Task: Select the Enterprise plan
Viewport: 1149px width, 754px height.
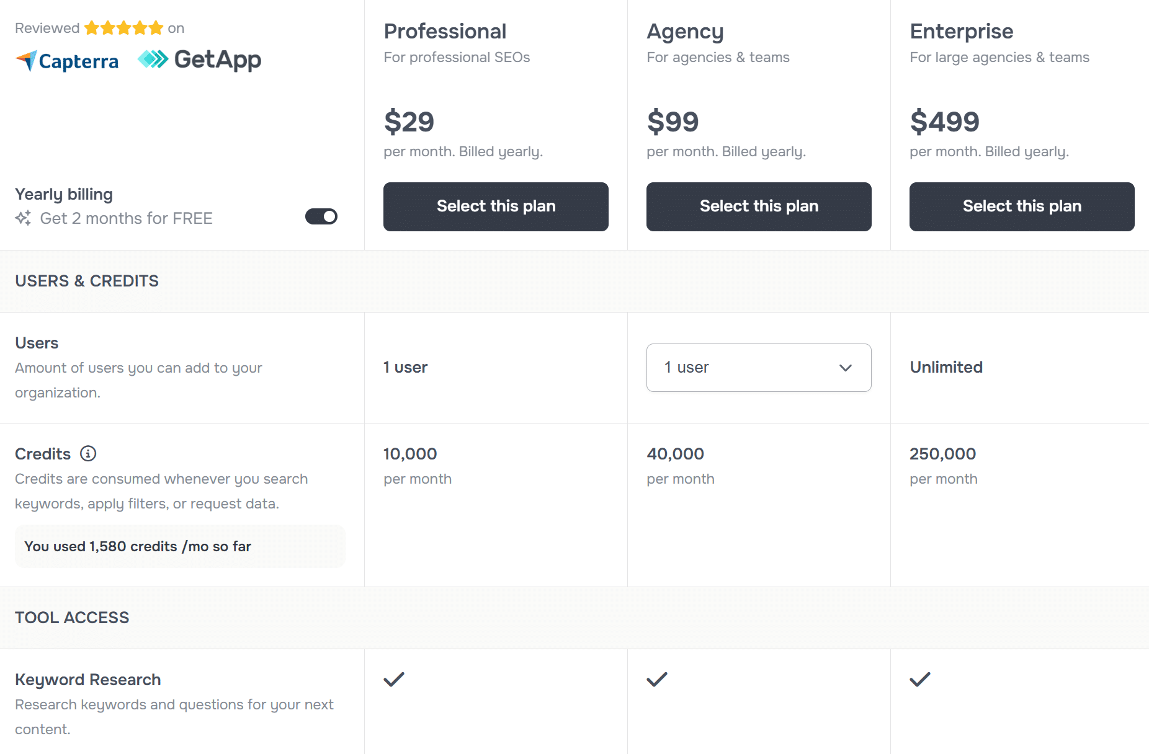Action: (x=1021, y=206)
